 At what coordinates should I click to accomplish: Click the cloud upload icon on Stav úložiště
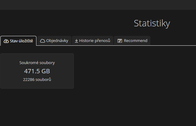pyautogui.click(x=6, y=41)
